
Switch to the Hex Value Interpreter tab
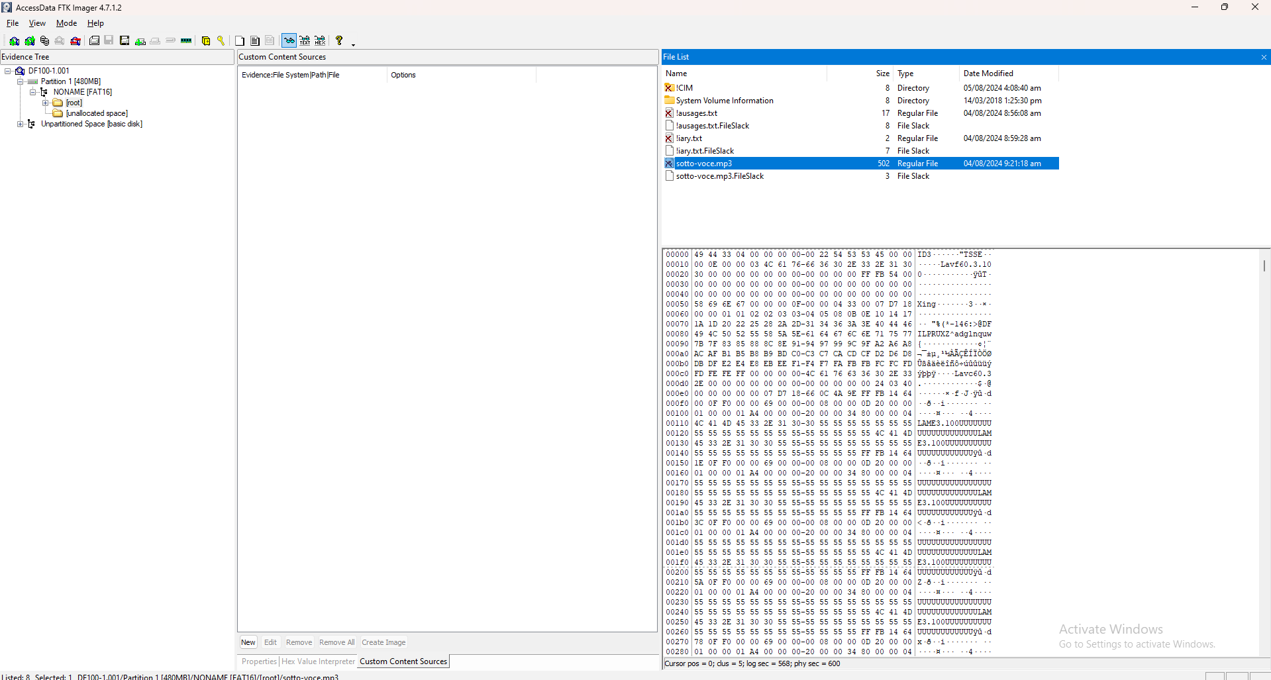[318, 661]
